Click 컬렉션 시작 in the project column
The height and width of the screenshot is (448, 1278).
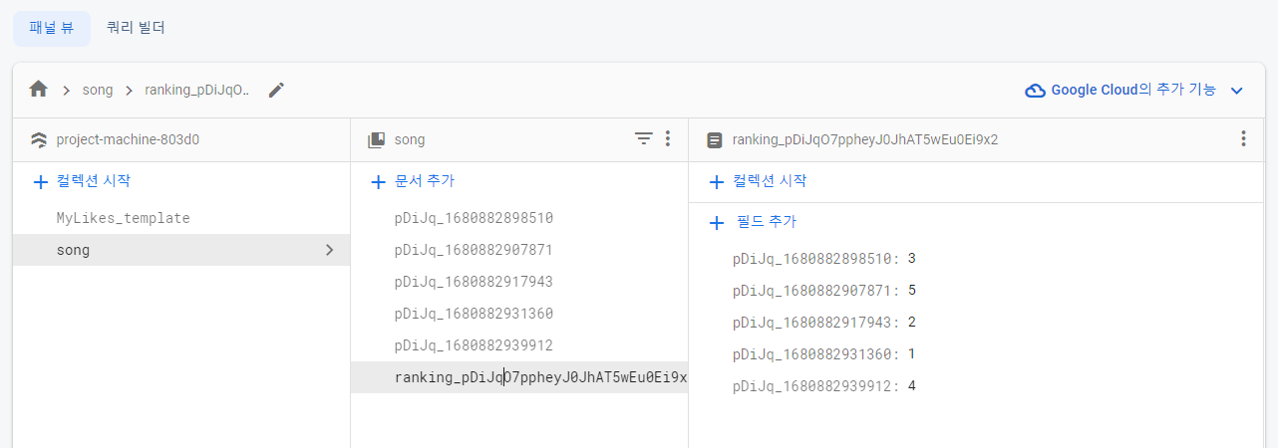click(82, 181)
